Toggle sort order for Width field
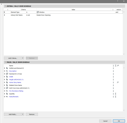Viewport: 127px width, 123px height. (113, 77)
